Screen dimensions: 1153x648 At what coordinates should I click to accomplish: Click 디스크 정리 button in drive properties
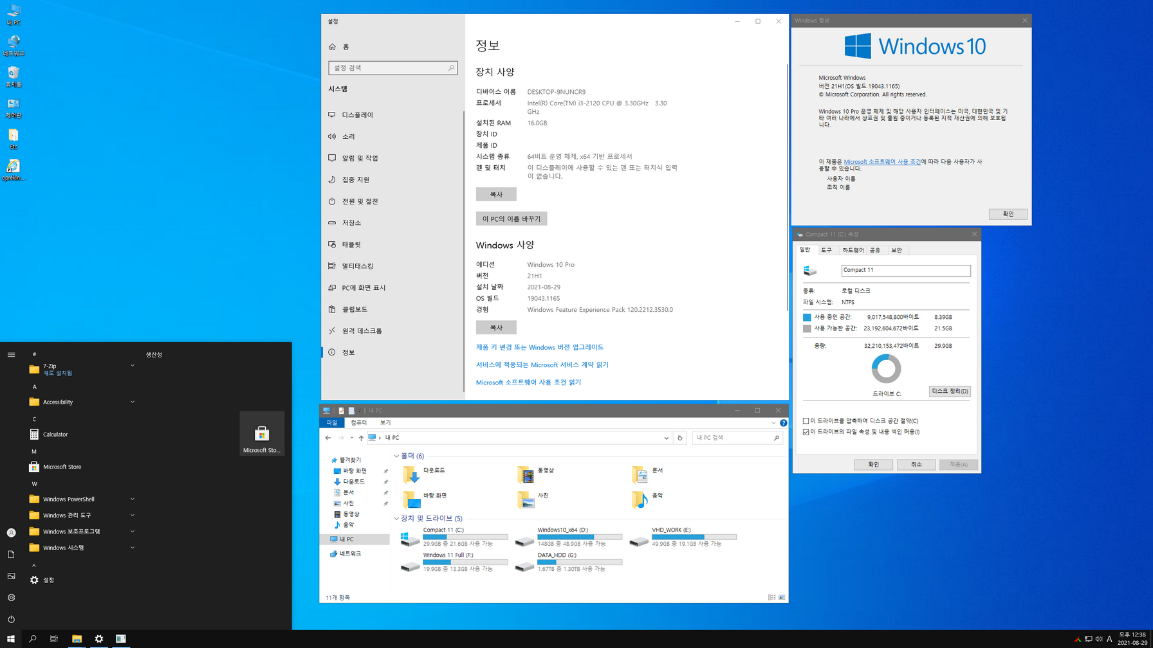(950, 392)
